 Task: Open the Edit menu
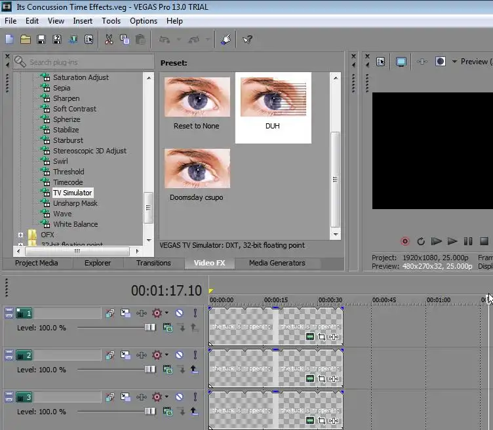tap(32, 21)
